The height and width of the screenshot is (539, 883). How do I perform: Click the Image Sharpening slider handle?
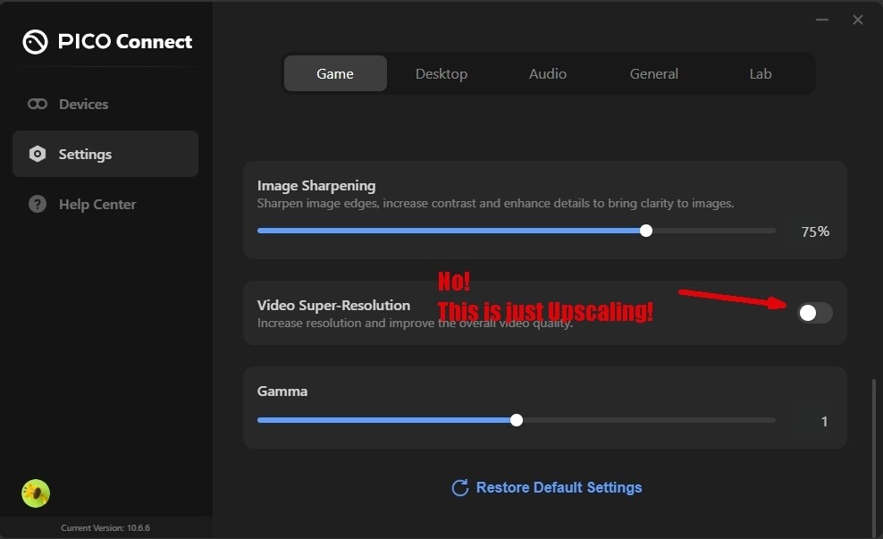coord(646,231)
